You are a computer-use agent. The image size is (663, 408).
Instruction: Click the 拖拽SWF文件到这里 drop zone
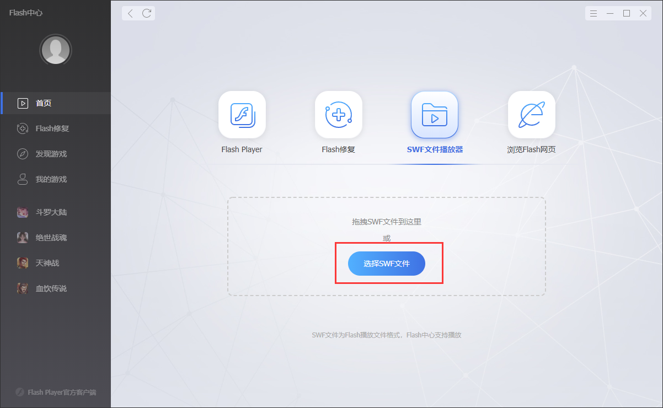point(386,222)
